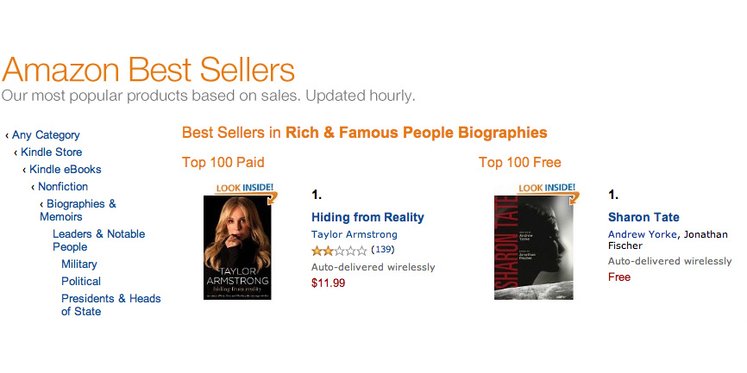Select the Military subcategory
Screen dimensions: 747x373
[79, 264]
